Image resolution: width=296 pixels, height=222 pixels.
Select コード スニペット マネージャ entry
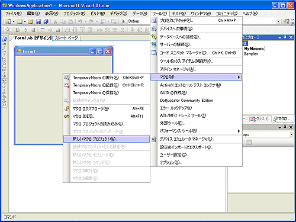tap(197, 53)
